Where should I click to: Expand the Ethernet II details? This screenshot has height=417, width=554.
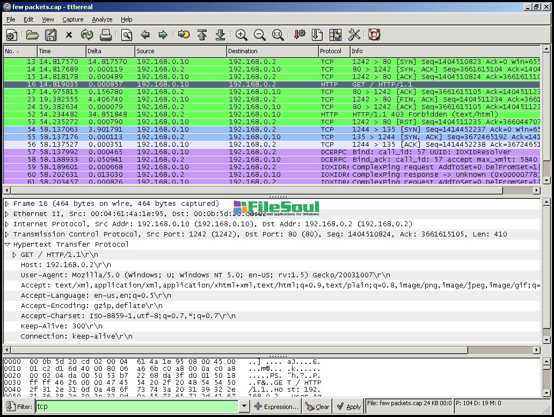tap(8, 214)
